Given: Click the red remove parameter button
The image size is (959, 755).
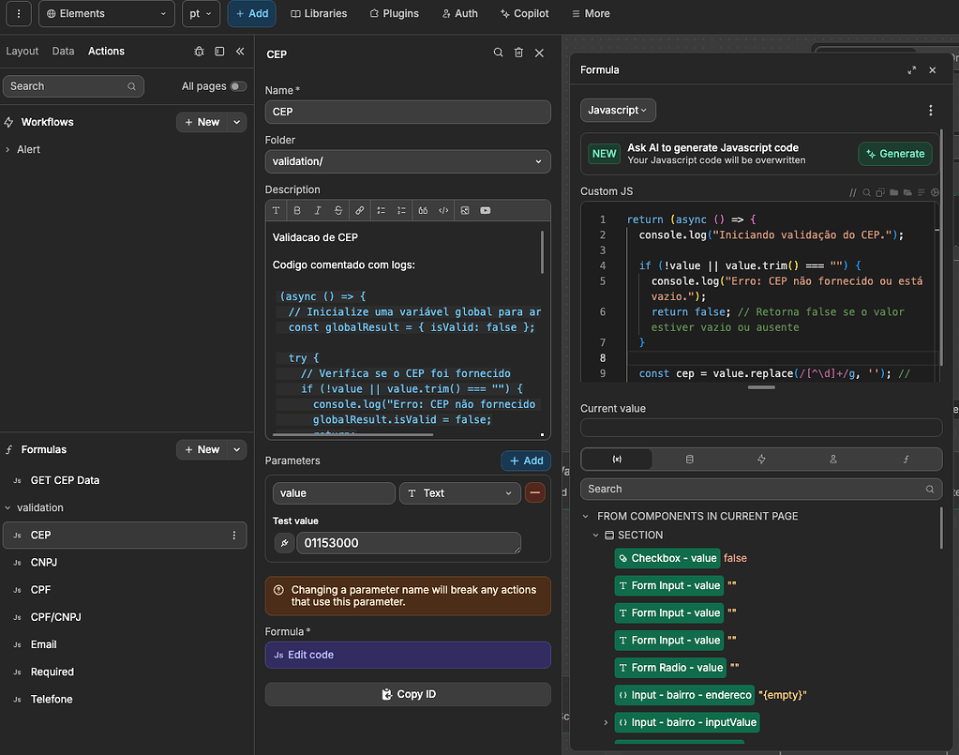Looking at the screenshot, I should coord(535,492).
